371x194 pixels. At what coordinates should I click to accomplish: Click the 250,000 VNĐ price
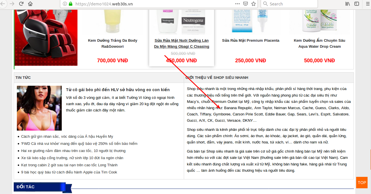251,61
